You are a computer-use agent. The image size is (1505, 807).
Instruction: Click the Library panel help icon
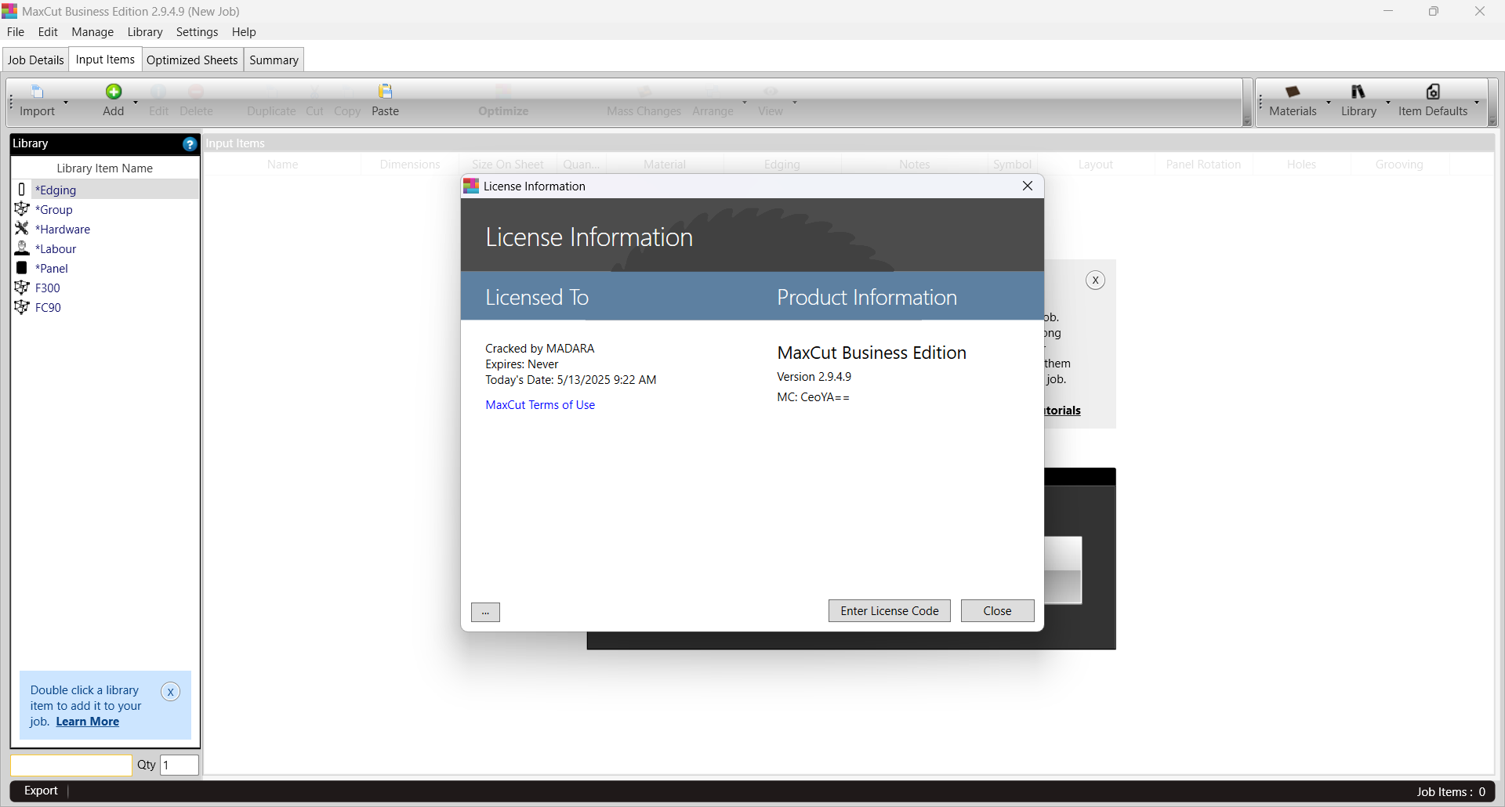point(190,144)
